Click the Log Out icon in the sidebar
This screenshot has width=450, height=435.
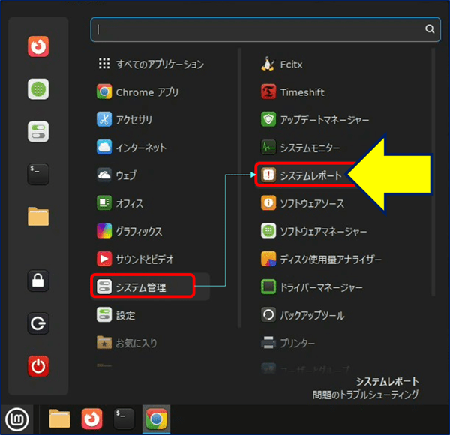coord(38,323)
